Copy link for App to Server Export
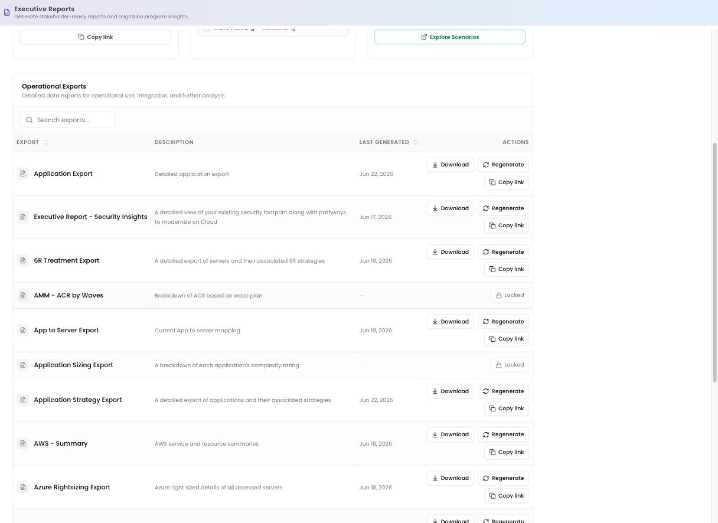This screenshot has height=523, width=718. (507, 339)
